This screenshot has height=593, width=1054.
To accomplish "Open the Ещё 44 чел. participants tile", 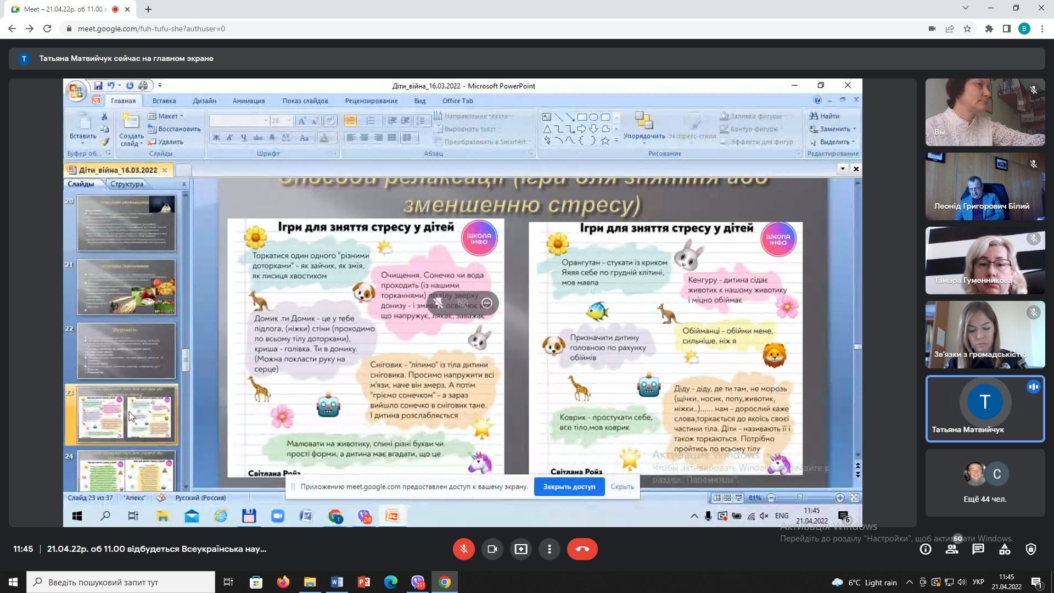I will (985, 483).
